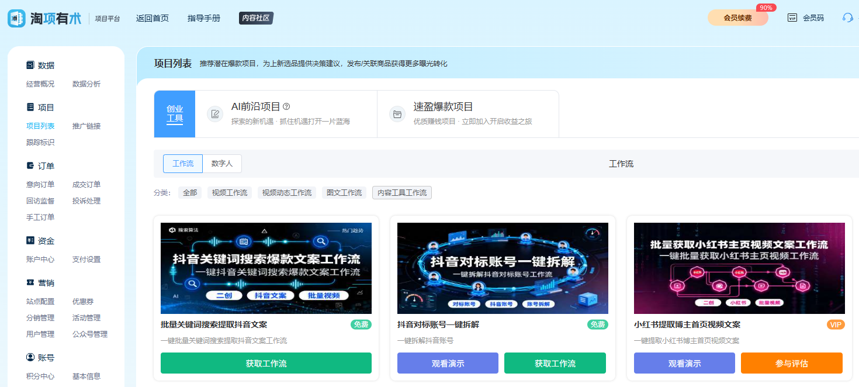Select the 全部 category filter
The image size is (859, 387).
pos(190,192)
